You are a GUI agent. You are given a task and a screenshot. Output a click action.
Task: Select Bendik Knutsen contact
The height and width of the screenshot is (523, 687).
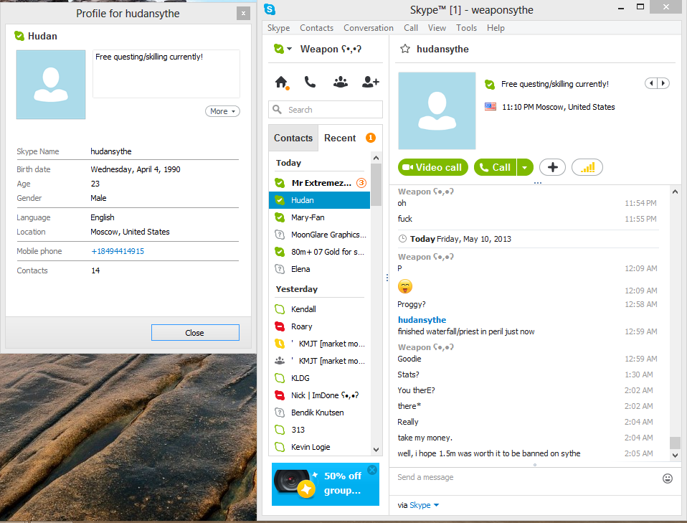319,413
